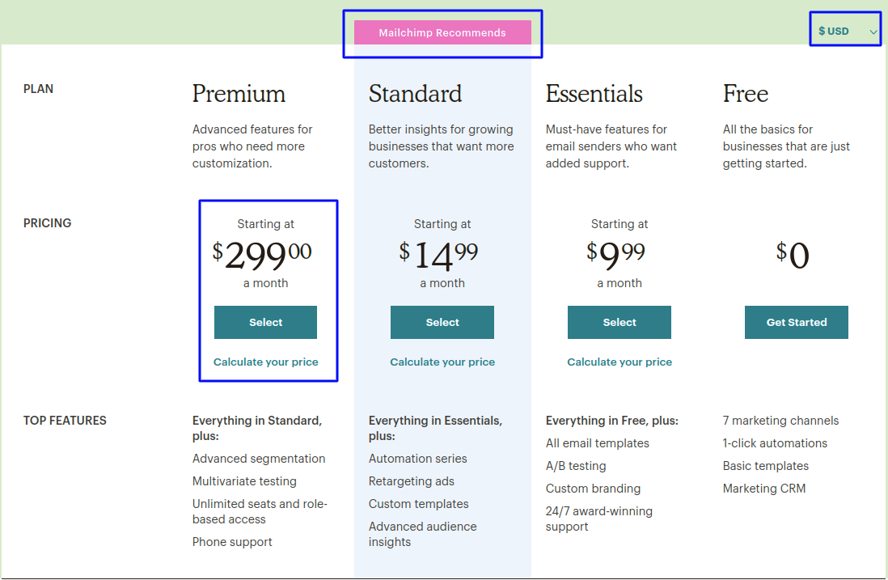Click the $14.99 Standard price
Screen dimensions: 888x580
(442, 255)
